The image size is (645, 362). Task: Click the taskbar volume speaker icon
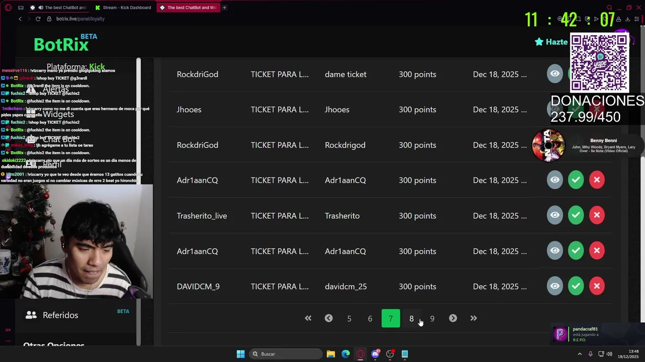pyautogui.click(x=609, y=354)
